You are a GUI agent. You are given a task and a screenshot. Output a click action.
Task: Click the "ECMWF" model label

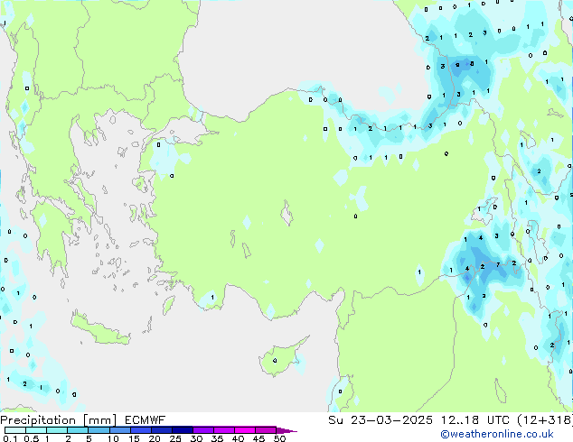click(x=146, y=420)
